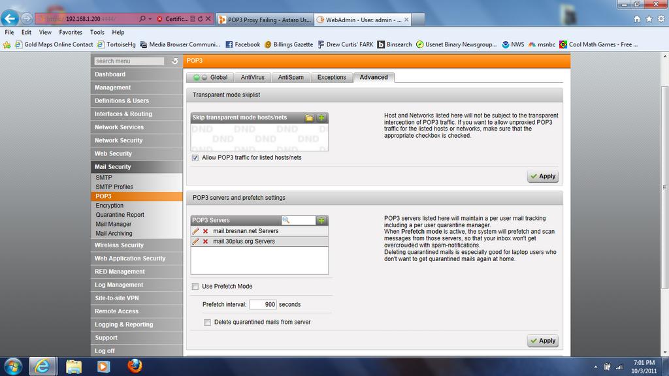669x376 pixels.
Task: Open the Exceptions tab
Action: tap(331, 77)
